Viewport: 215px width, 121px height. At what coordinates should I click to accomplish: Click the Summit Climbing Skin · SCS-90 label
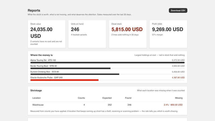[45, 72]
